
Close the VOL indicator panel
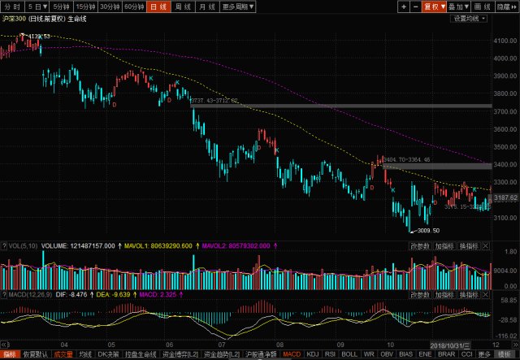tap(486, 246)
